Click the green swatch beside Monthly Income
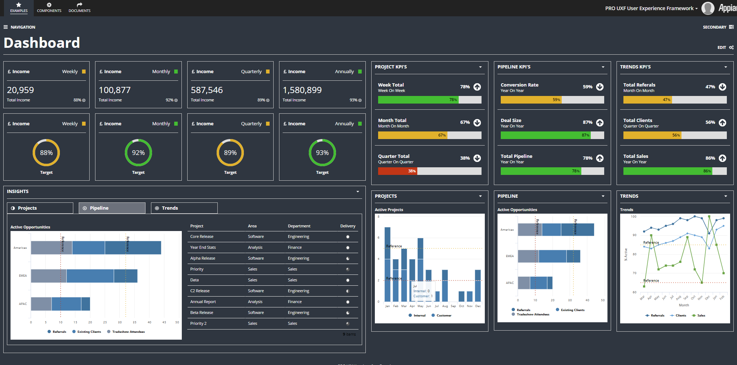Screen dimensions: 737x365 [177, 71]
